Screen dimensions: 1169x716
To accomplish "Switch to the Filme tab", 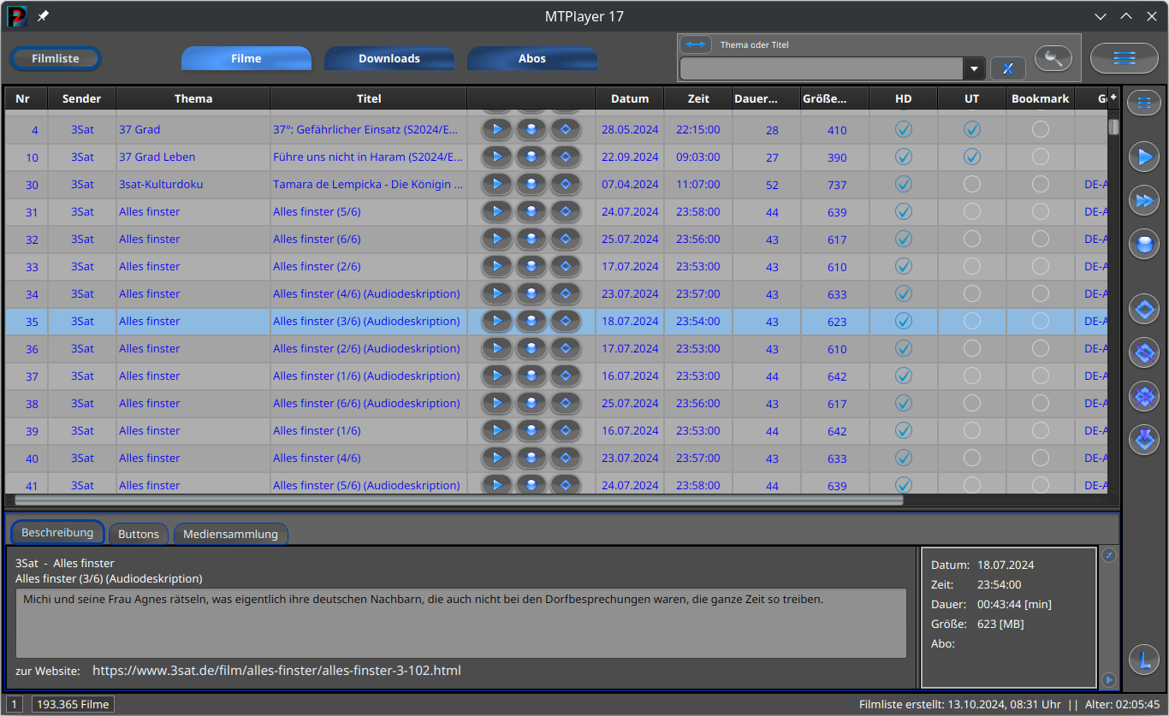I will [x=246, y=59].
